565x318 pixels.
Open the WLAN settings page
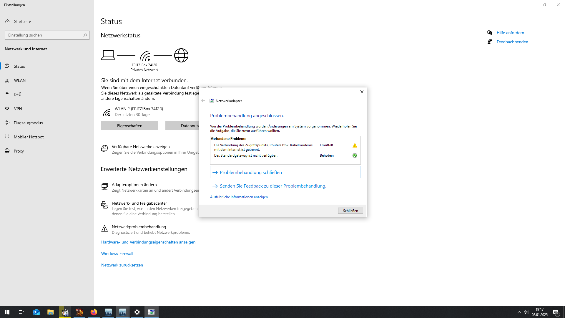coord(20,80)
